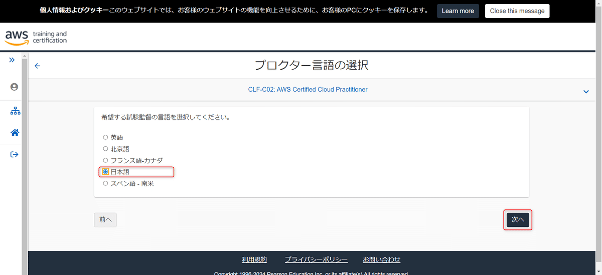Open the プライバシーポリシー footer link
Viewport: 602px width, 275px height.
316,259
